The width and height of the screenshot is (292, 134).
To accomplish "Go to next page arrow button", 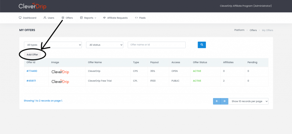I will pyautogui.click(x=224, y=101).
